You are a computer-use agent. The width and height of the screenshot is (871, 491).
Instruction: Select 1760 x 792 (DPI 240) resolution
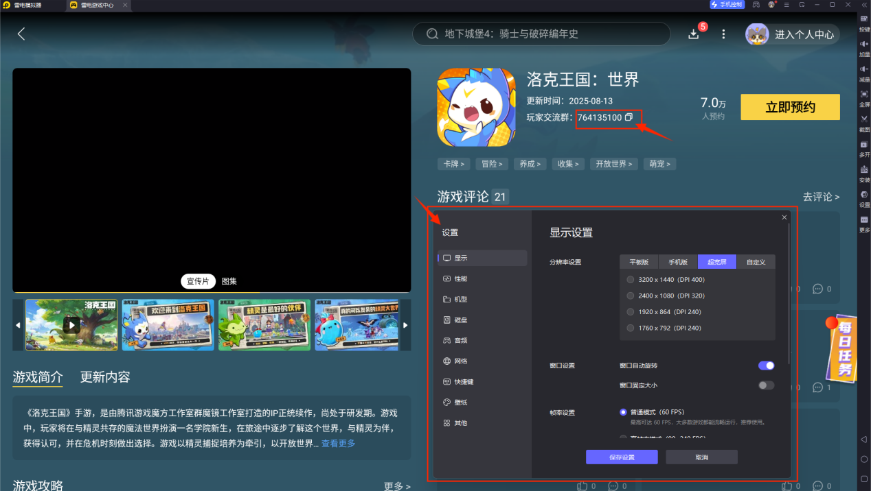click(x=664, y=328)
